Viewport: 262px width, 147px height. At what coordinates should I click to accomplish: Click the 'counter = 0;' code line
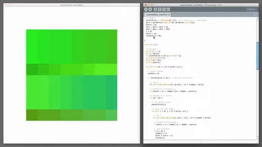[x=154, y=73]
